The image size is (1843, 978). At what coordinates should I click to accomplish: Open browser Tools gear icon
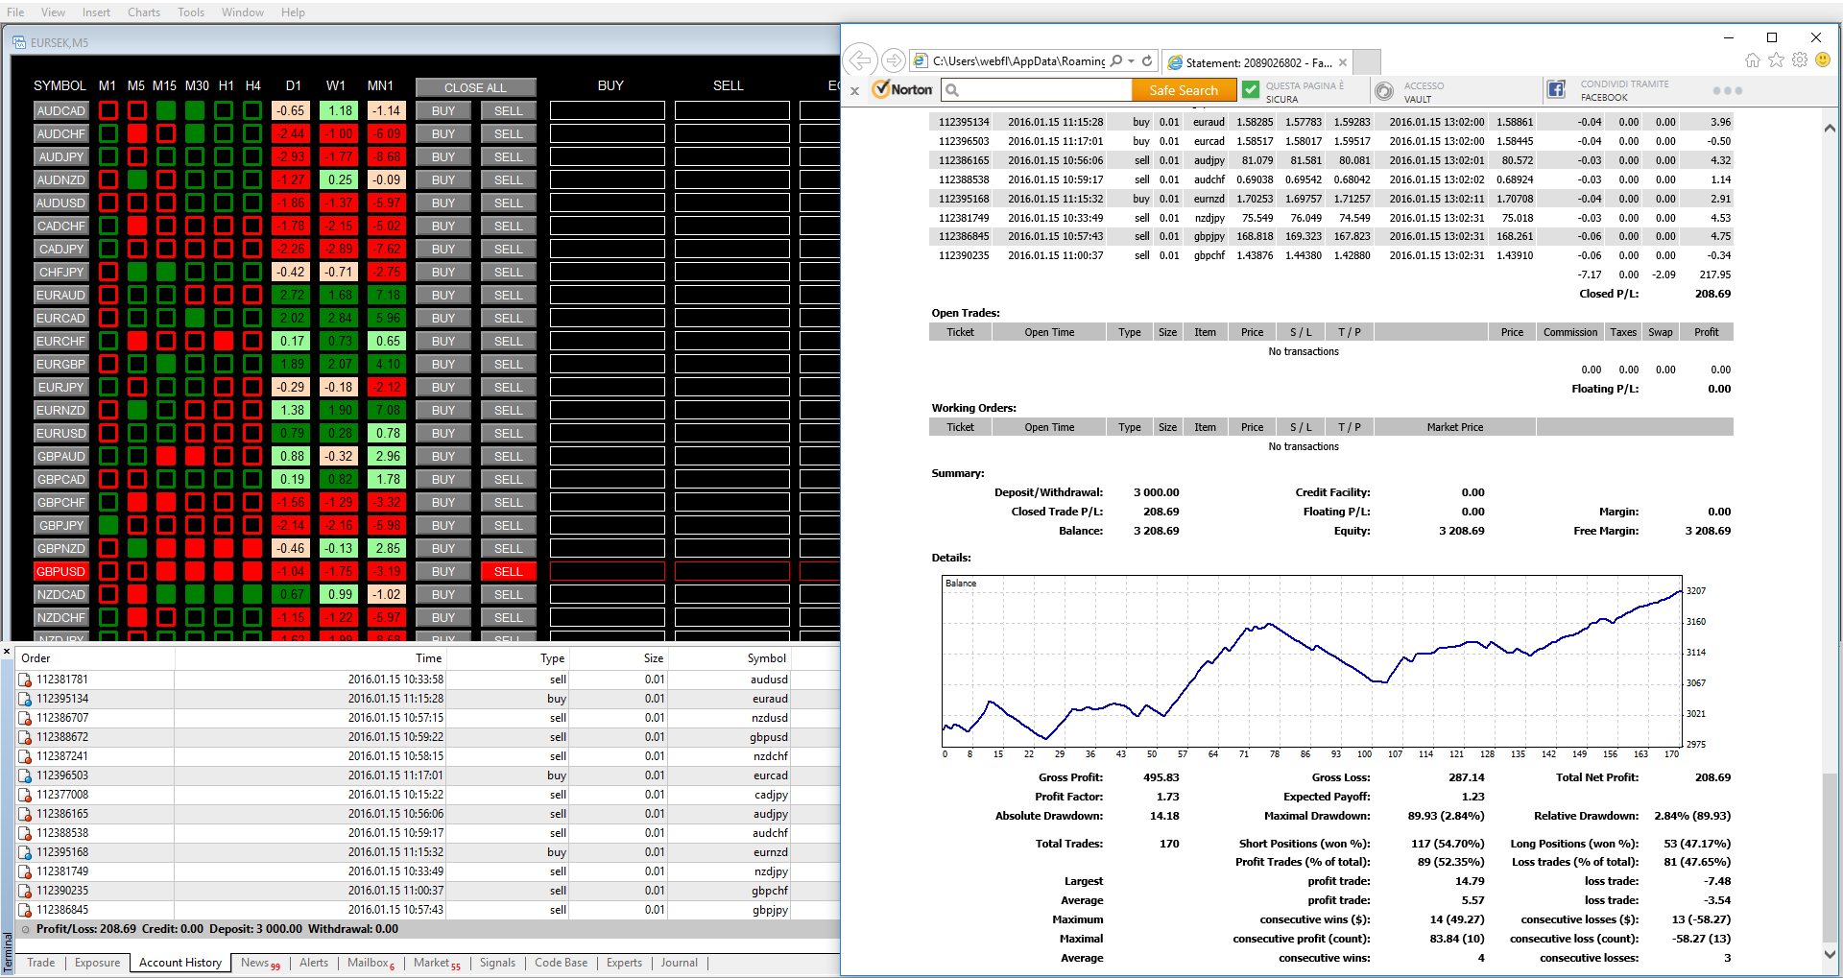tap(1800, 60)
